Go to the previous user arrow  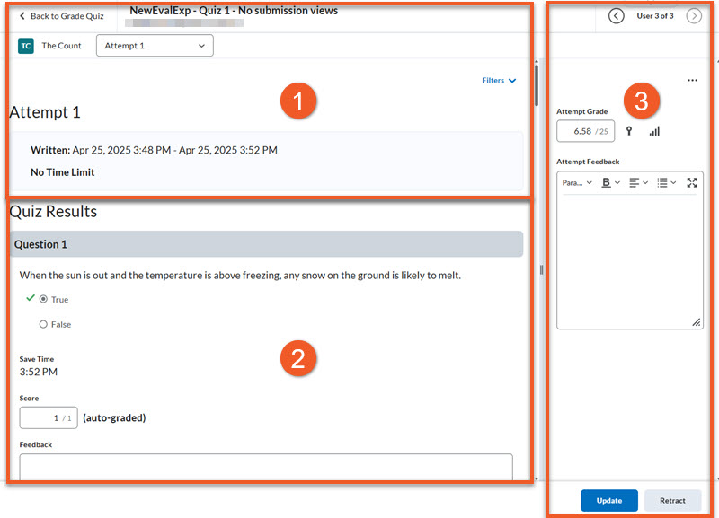[616, 16]
